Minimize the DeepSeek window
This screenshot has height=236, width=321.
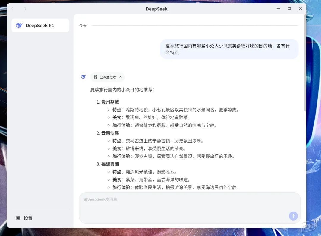coord(278,8)
